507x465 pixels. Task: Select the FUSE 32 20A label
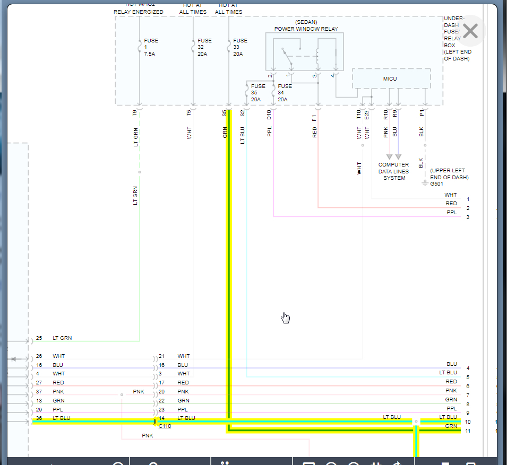[x=204, y=47]
